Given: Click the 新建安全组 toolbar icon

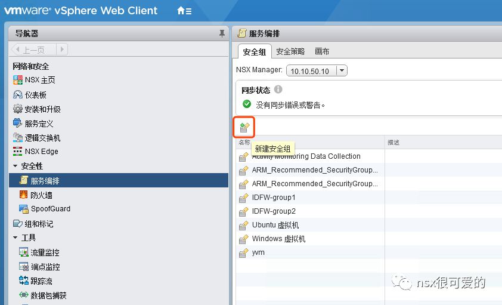Looking at the screenshot, I should [244, 128].
